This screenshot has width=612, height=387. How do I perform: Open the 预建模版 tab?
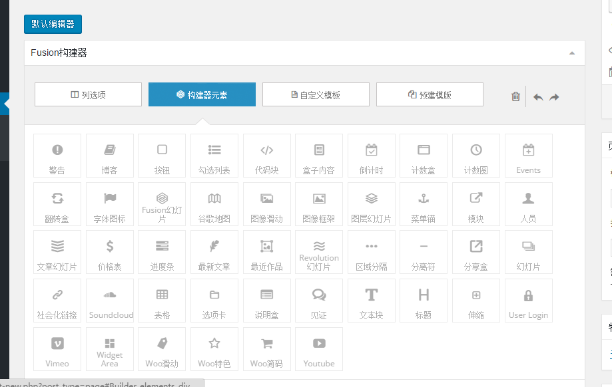(430, 94)
